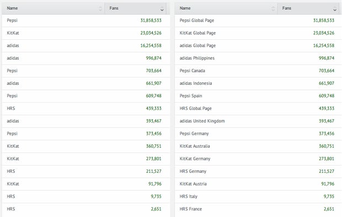The width and height of the screenshot is (342, 217).
Task: Click adidas name with 16,254,558 fans, left table
Action: 13,46
